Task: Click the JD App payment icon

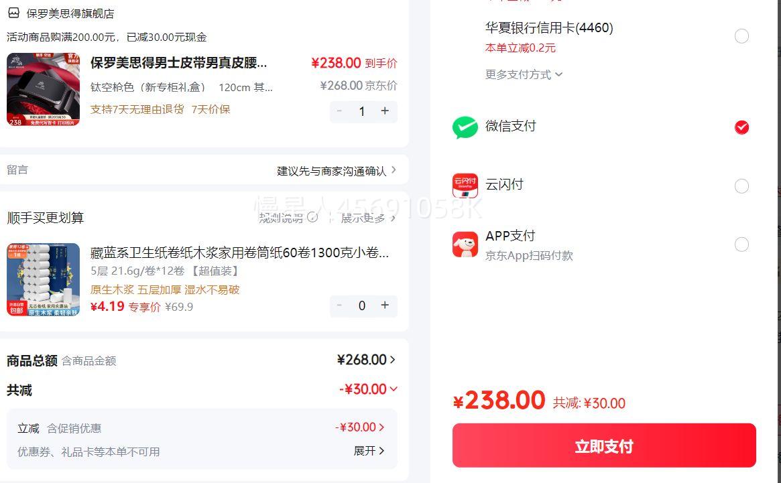Action: pyautogui.click(x=465, y=245)
